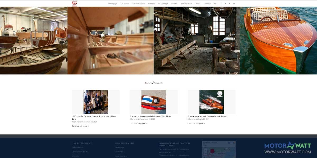The height and width of the screenshot is (158, 317).
Task: Zoom in with the map plus button
Action: 206,150
